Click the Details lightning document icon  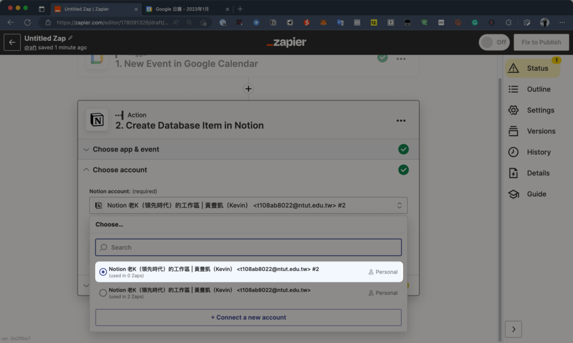pyautogui.click(x=514, y=173)
